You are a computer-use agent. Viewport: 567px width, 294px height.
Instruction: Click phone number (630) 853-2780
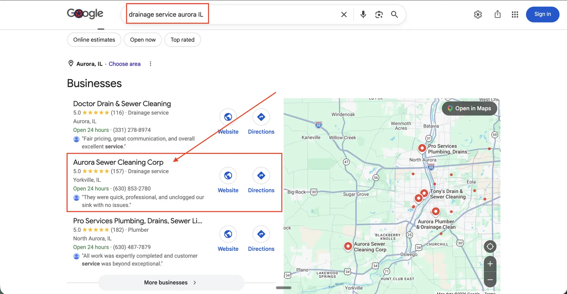132,189
